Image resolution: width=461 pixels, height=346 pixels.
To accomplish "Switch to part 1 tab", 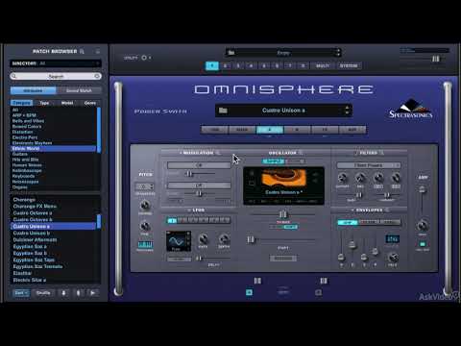I will 212,66.
